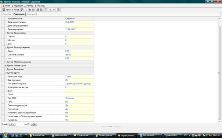Click the 'Наименование' column header
Viewport: 222px width, 138px height.
[x=34, y=19]
